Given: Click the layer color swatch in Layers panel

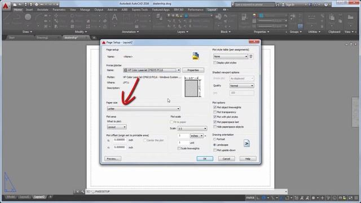Looking at the screenshot, I should click(x=186, y=16).
